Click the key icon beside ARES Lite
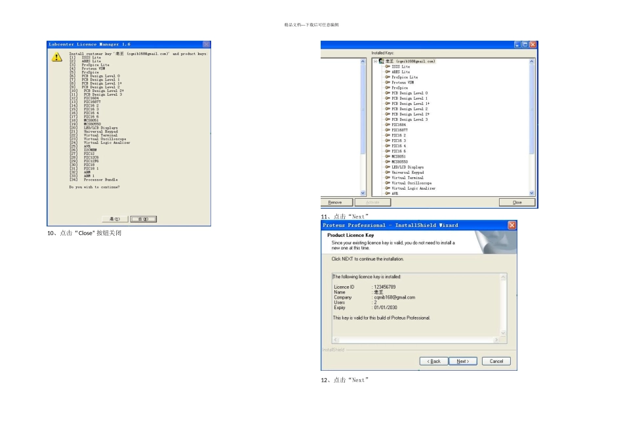 click(x=388, y=72)
